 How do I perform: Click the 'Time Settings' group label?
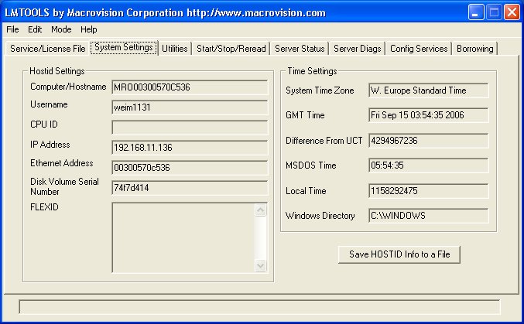click(312, 71)
